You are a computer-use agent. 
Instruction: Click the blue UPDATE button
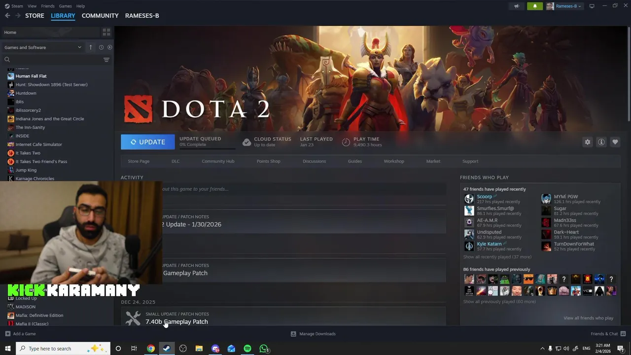pos(148,142)
